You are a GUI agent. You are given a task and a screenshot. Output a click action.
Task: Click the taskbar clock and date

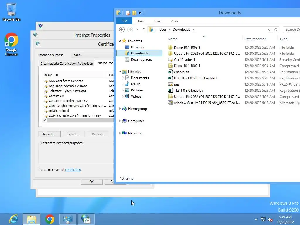(x=285, y=219)
